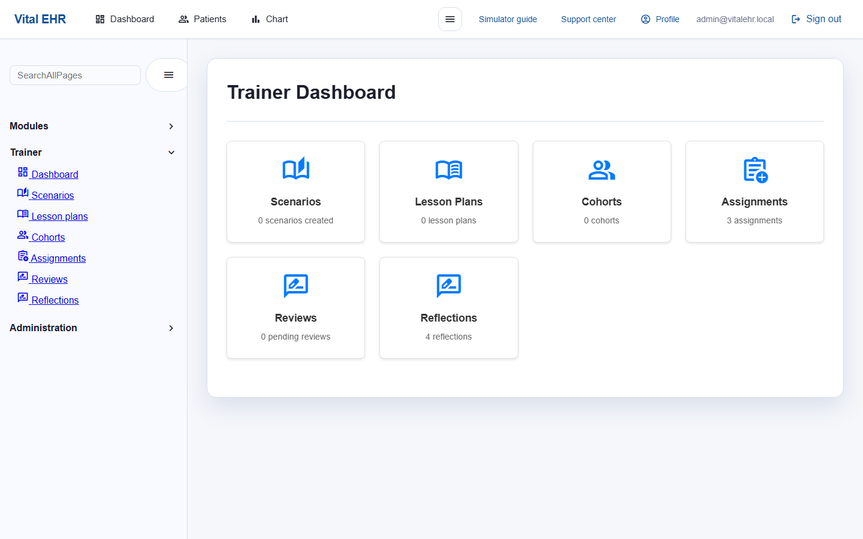Click the Patients people icon in top bar
The image size is (863, 539).
(x=183, y=19)
